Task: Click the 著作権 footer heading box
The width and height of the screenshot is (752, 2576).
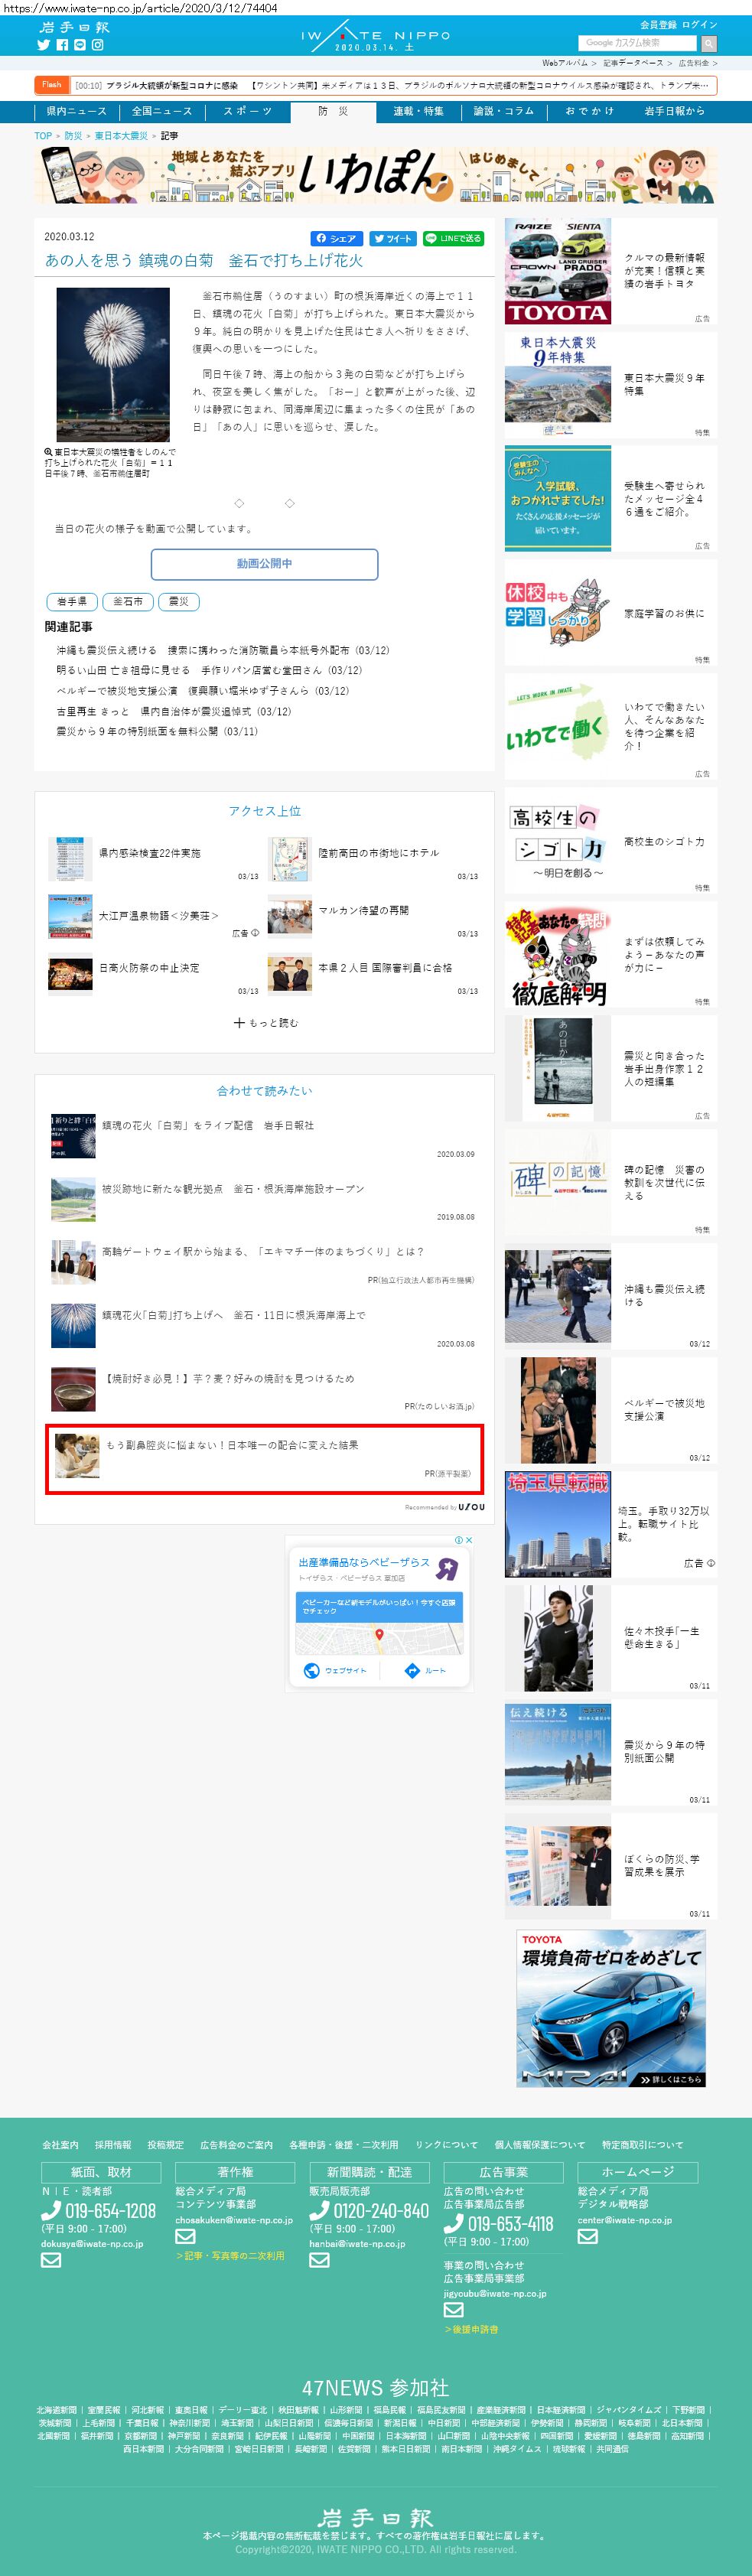Action: click(x=235, y=2171)
